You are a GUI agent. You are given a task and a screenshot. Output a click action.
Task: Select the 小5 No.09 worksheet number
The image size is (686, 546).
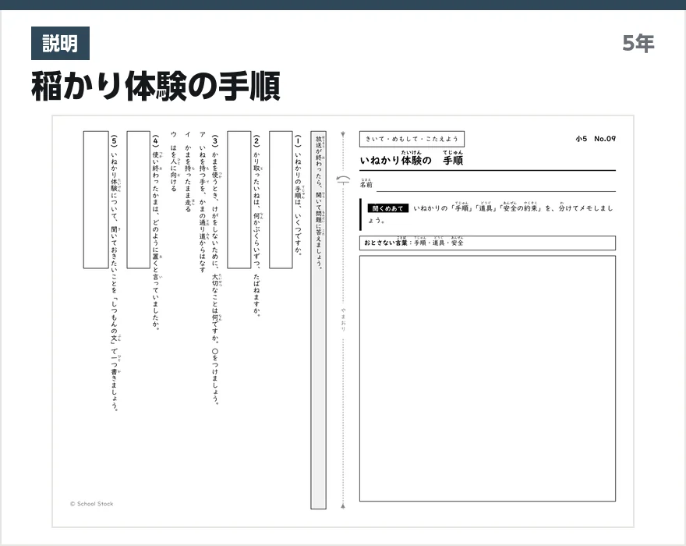pos(596,139)
